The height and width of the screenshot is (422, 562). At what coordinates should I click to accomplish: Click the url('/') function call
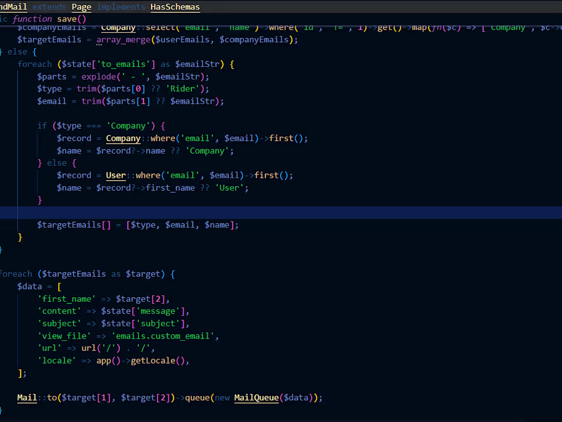point(101,348)
